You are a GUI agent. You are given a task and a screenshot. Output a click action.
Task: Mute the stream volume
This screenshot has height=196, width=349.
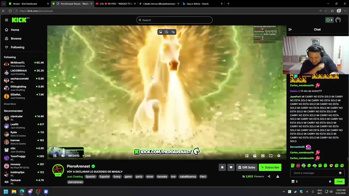click(x=63, y=156)
